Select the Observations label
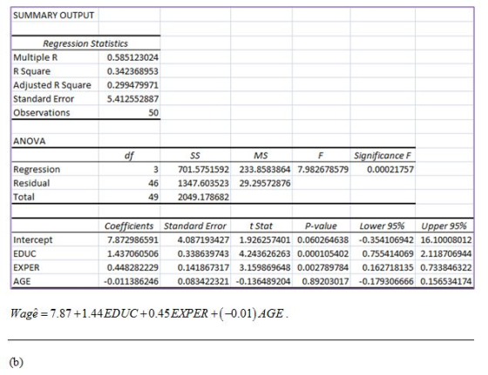 pyautogui.click(x=42, y=112)
